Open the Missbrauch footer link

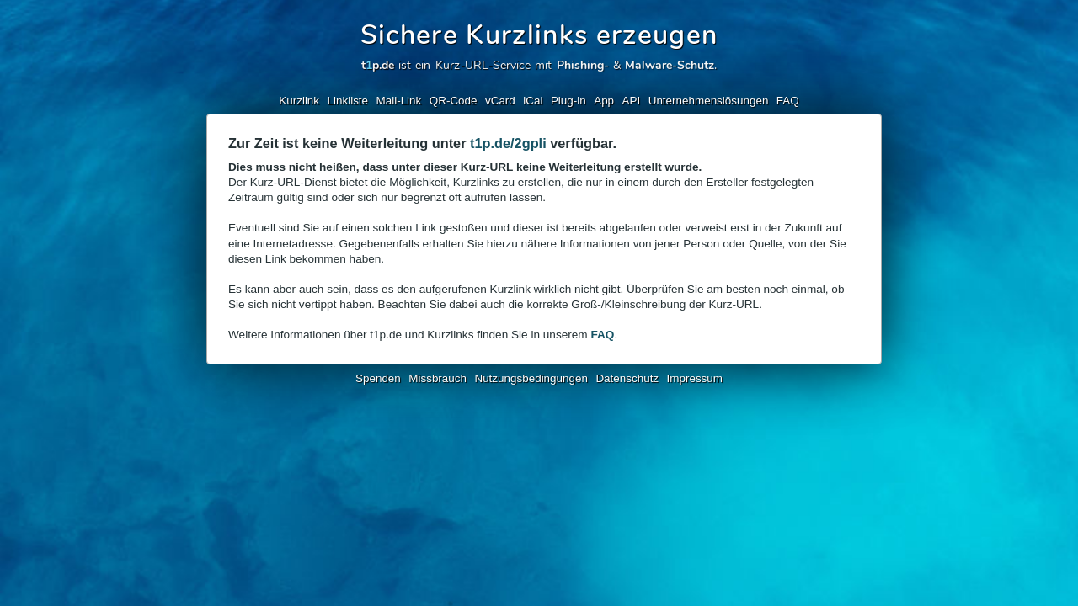(437, 379)
